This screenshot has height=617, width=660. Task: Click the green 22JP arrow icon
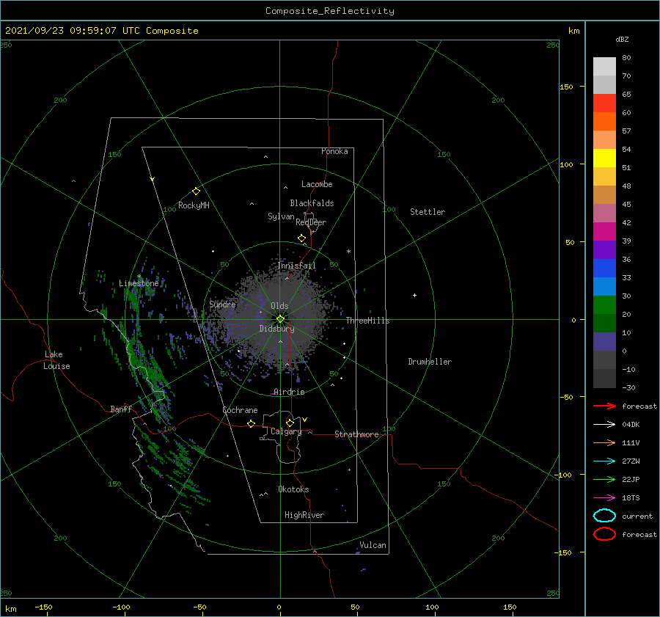[604, 479]
